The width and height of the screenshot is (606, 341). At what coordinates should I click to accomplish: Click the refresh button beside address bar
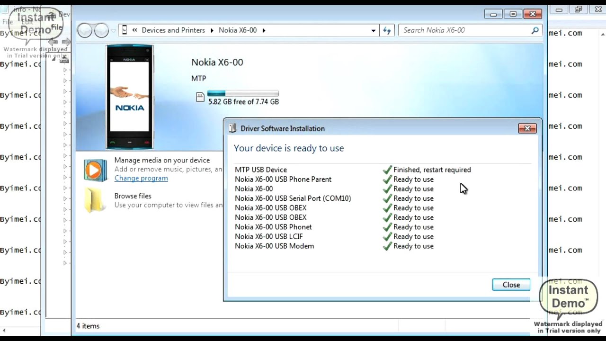[x=387, y=30]
